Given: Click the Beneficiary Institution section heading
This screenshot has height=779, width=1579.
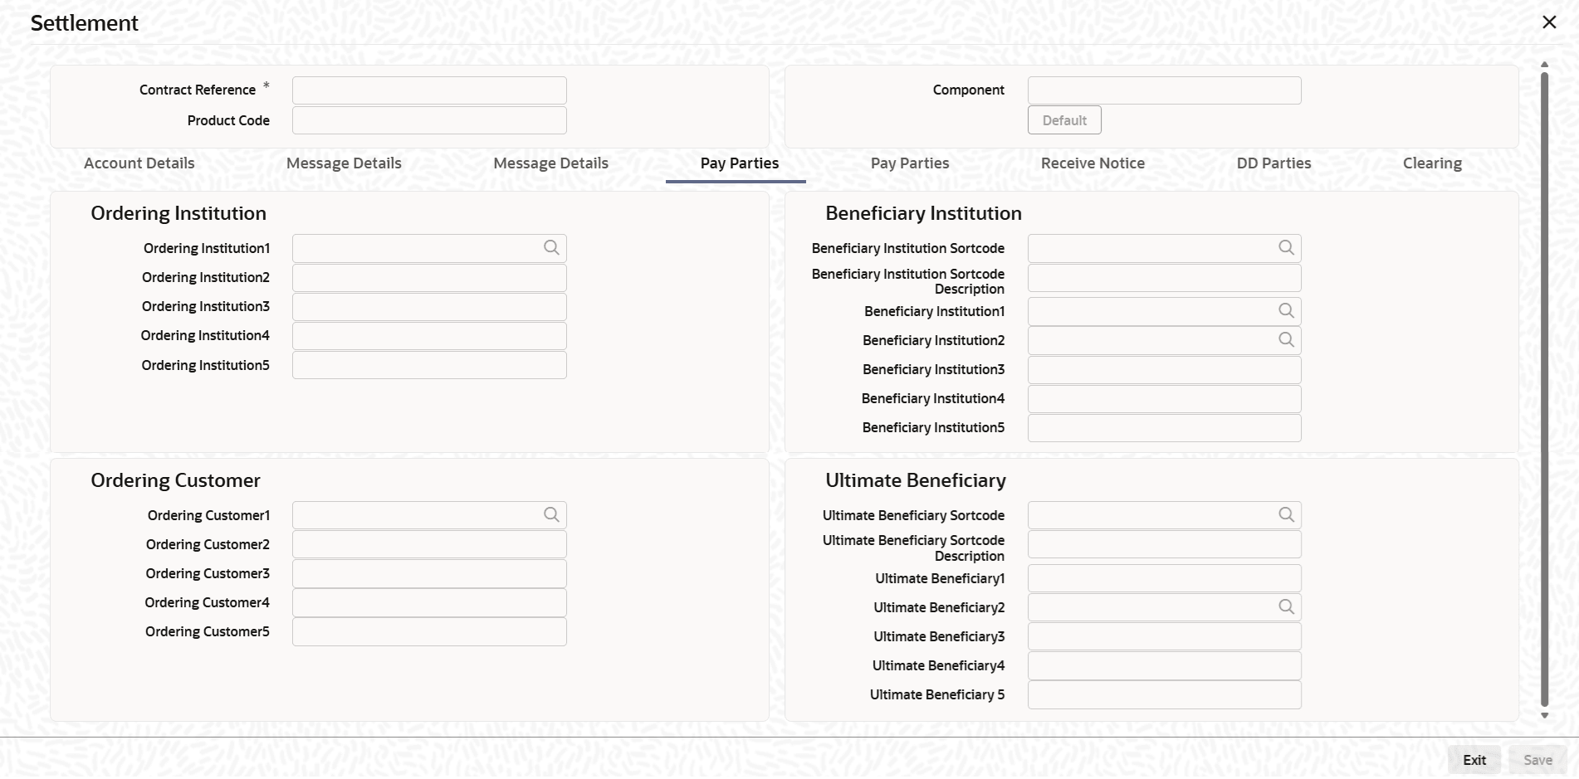Looking at the screenshot, I should pyautogui.click(x=923, y=213).
